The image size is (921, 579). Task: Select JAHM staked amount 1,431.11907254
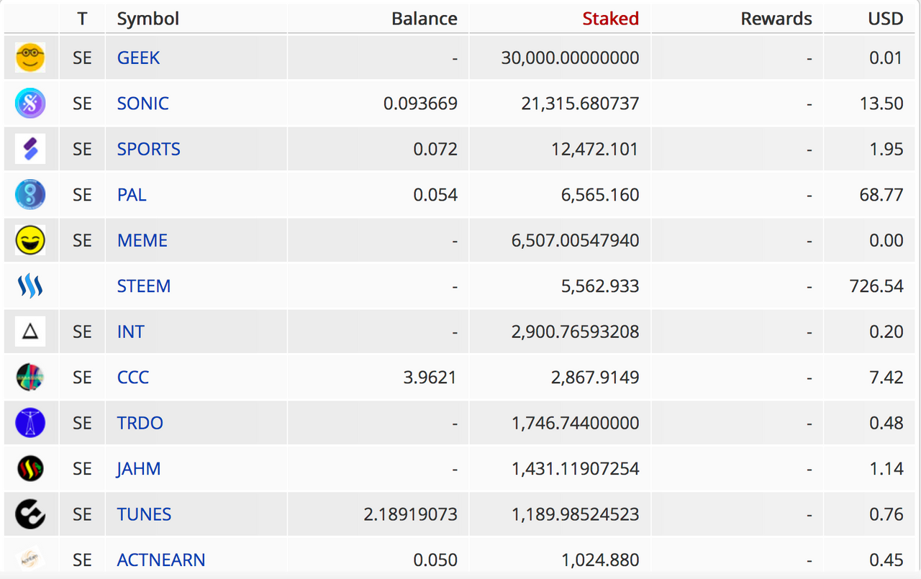pos(576,468)
